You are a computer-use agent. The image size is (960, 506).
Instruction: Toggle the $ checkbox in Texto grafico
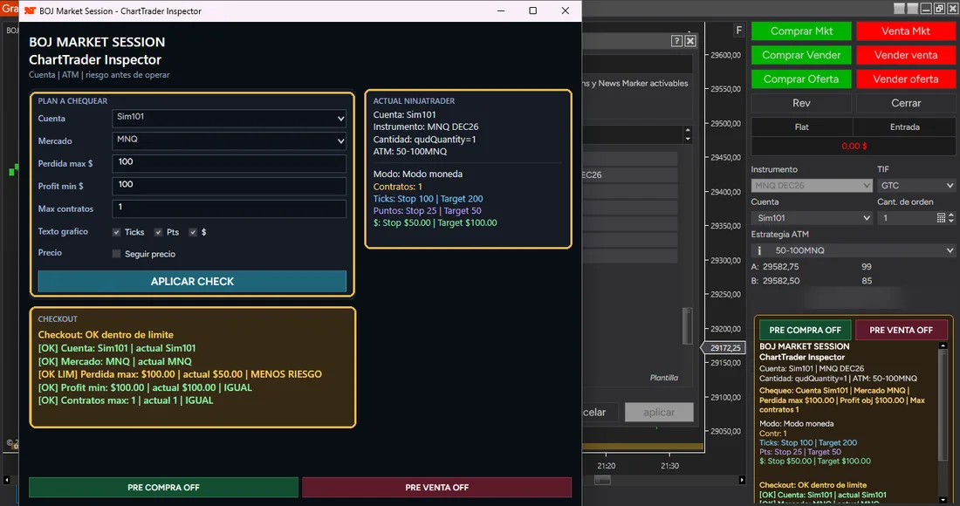[193, 232]
